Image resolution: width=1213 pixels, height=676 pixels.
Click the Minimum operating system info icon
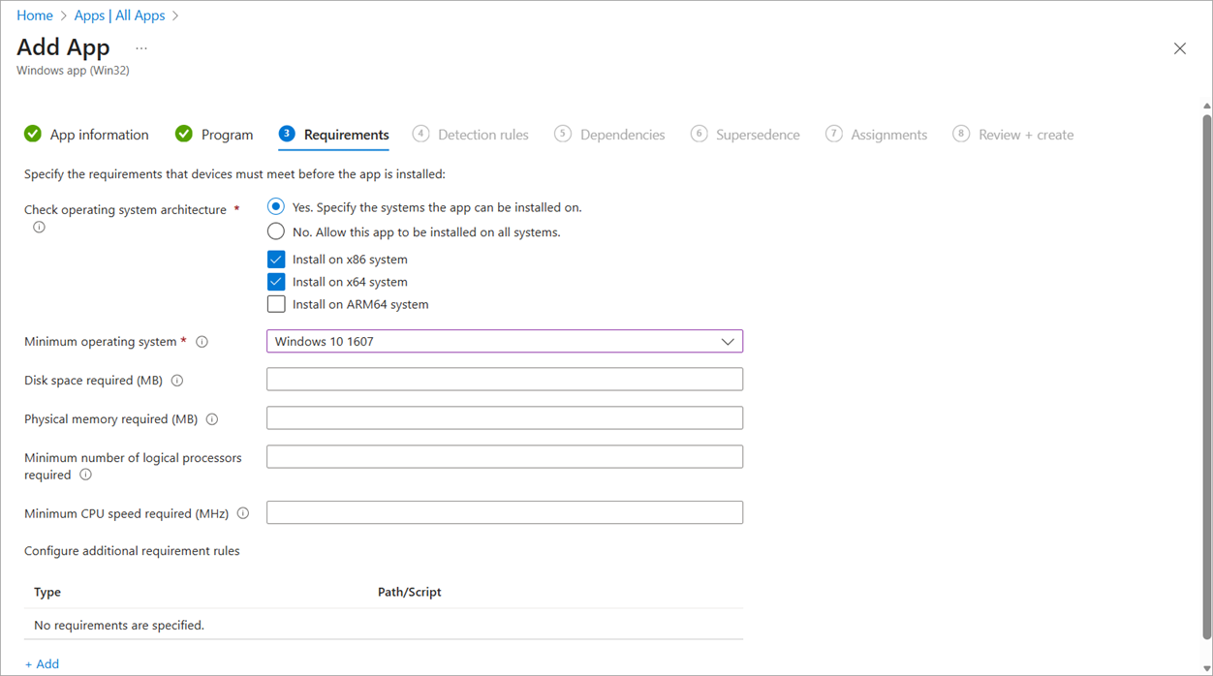pyautogui.click(x=202, y=341)
